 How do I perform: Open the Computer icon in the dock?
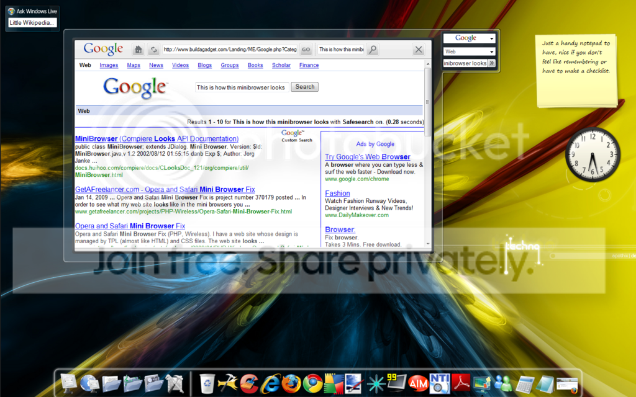(68, 383)
